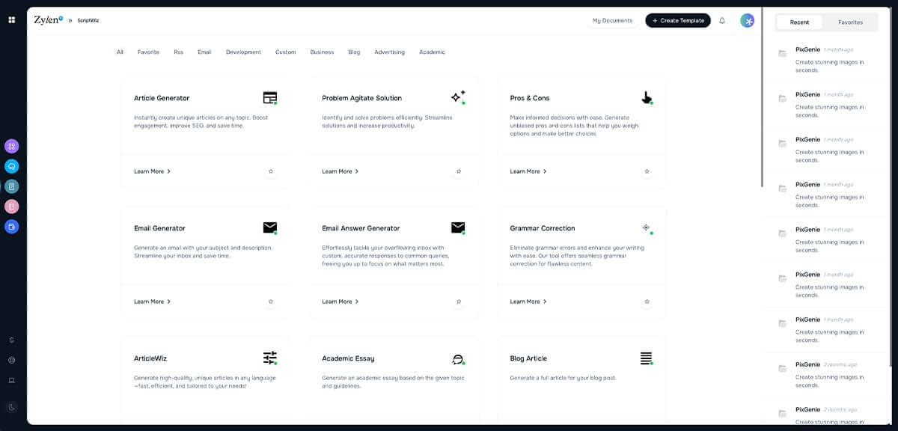Click Learn More chevron on Problem Agitate Solution
The width and height of the screenshot is (898, 431).
click(x=356, y=171)
